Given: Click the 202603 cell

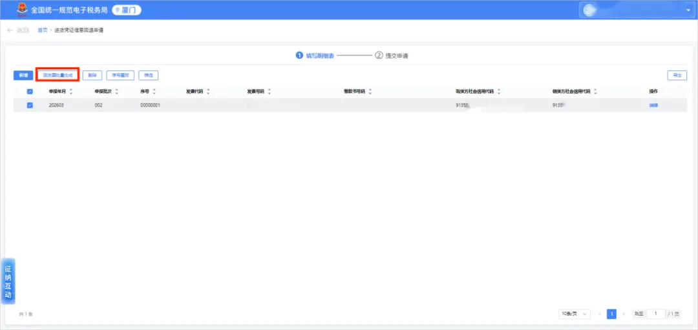Looking at the screenshot, I should (x=57, y=105).
